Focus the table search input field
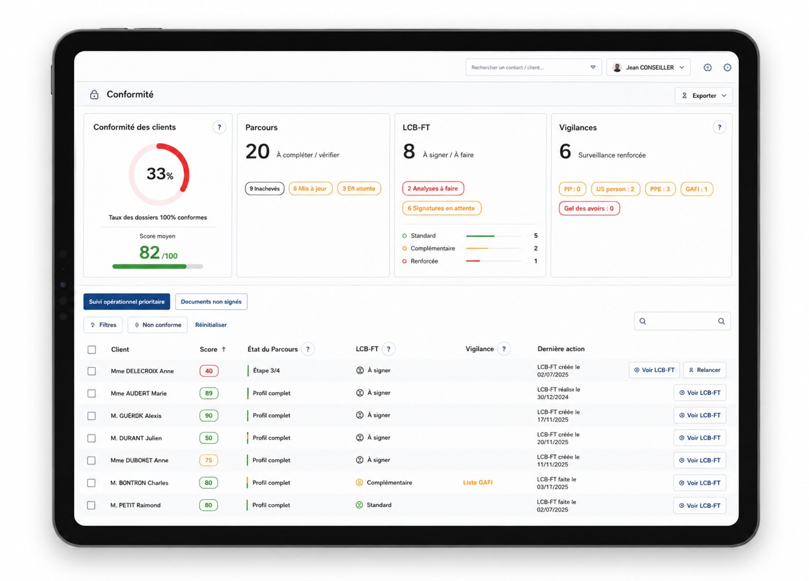 682,321
